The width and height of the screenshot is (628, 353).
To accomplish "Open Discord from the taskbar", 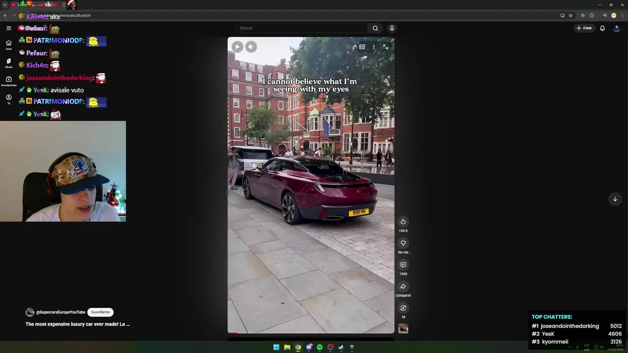I will pos(309,347).
